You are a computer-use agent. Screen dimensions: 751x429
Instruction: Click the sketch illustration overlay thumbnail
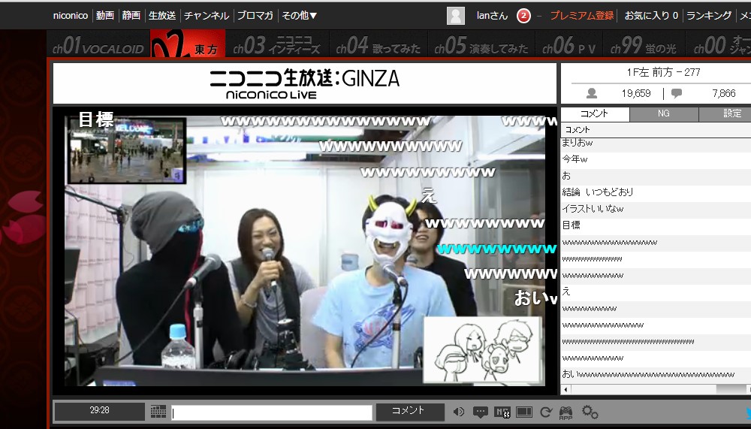[482, 349]
